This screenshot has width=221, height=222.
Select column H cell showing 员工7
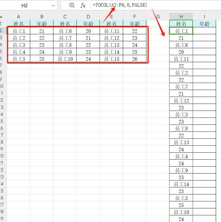coord(181,86)
